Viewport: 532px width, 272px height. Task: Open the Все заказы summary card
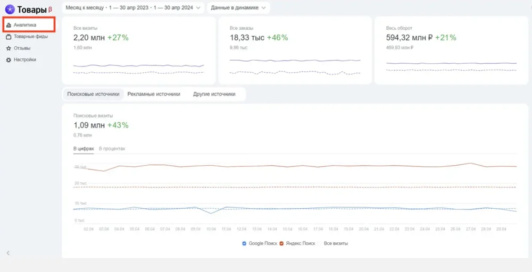295,50
